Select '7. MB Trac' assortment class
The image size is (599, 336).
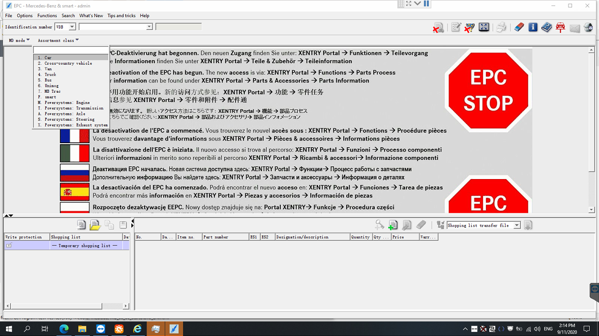click(x=71, y=91)
